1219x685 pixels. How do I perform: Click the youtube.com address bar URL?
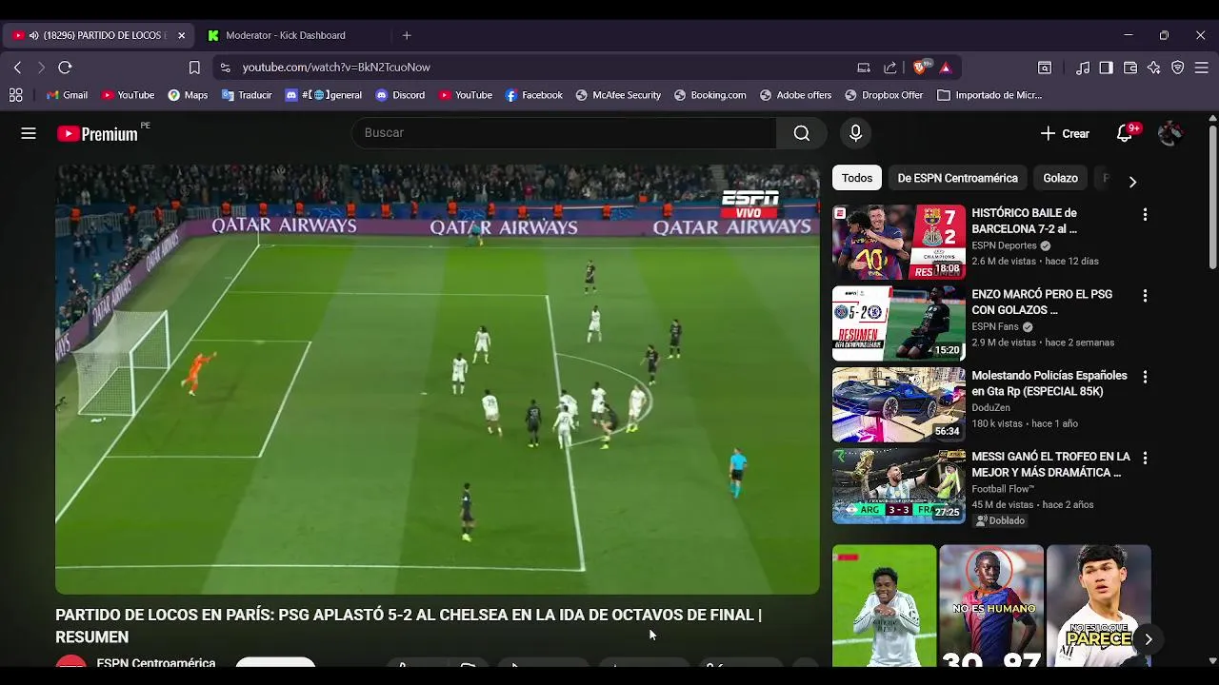coord(336,68)
